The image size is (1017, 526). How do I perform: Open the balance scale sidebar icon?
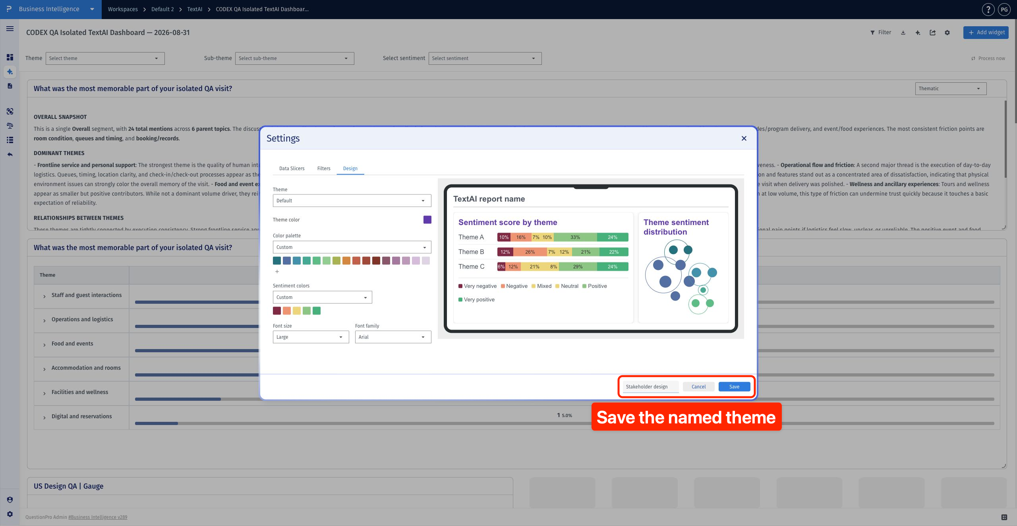[x=10, y=126]
